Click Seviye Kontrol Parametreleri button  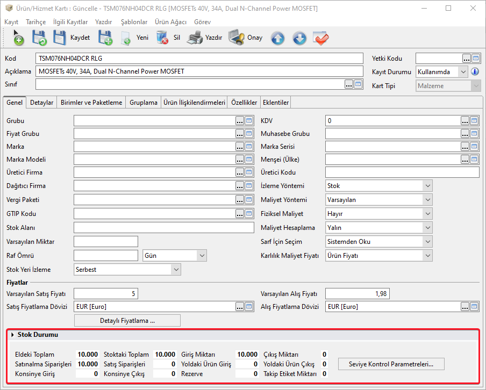coord(390,364)
